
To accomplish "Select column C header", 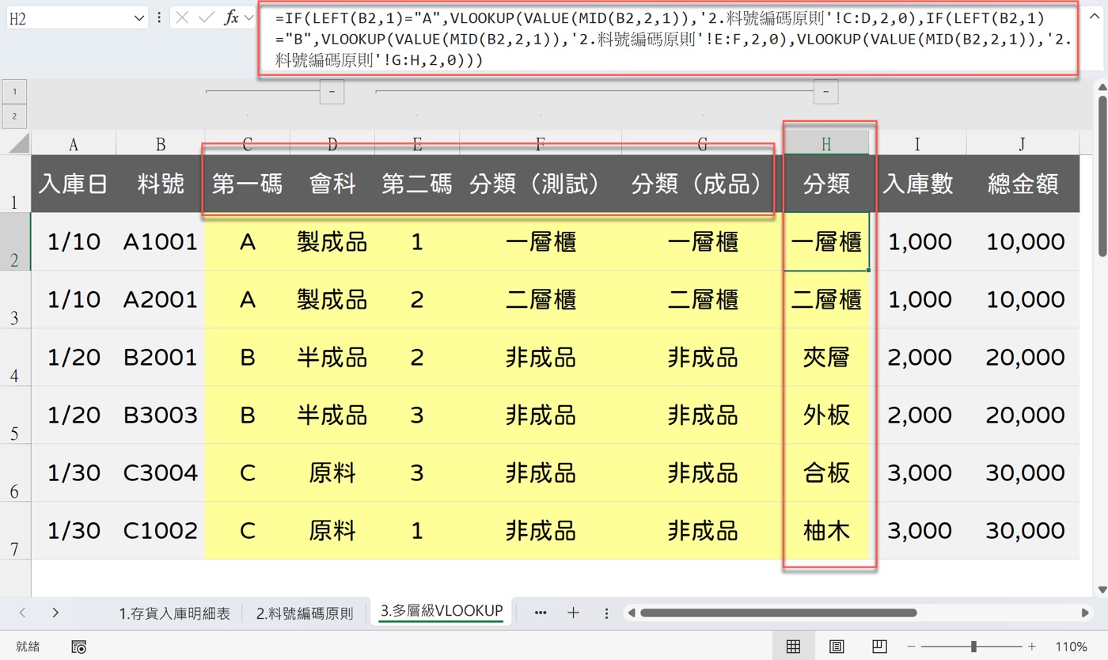I will pos(247,143).
